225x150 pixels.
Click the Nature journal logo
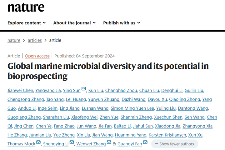26,7
